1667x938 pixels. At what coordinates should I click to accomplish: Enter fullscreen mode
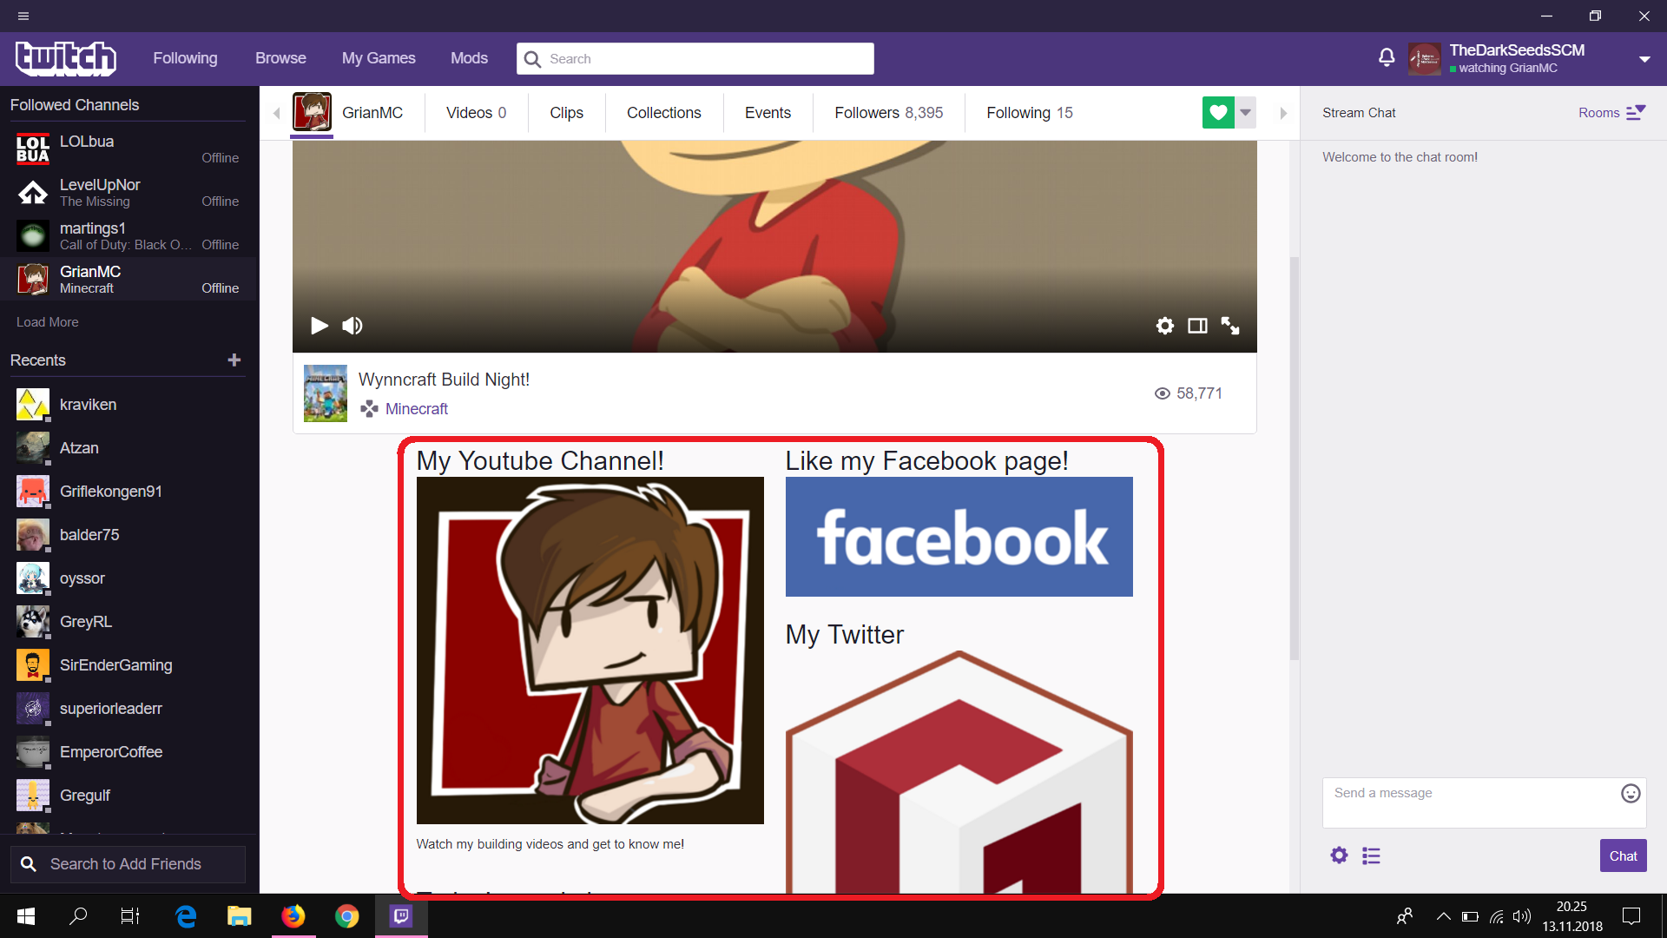tap(1230, 326)
